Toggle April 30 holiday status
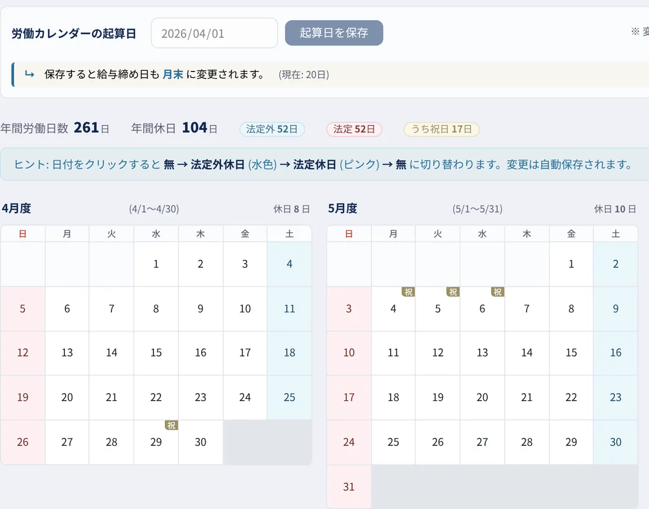Screen dimensions: 649x509 click(201, 442)
